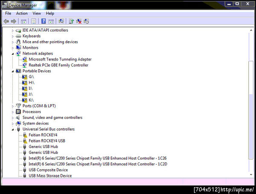Select the Microsoft Teredo Tunneling Adapter entry
Image resolution: width=256 pixels, height=194 pixels.
click(60, 59)
